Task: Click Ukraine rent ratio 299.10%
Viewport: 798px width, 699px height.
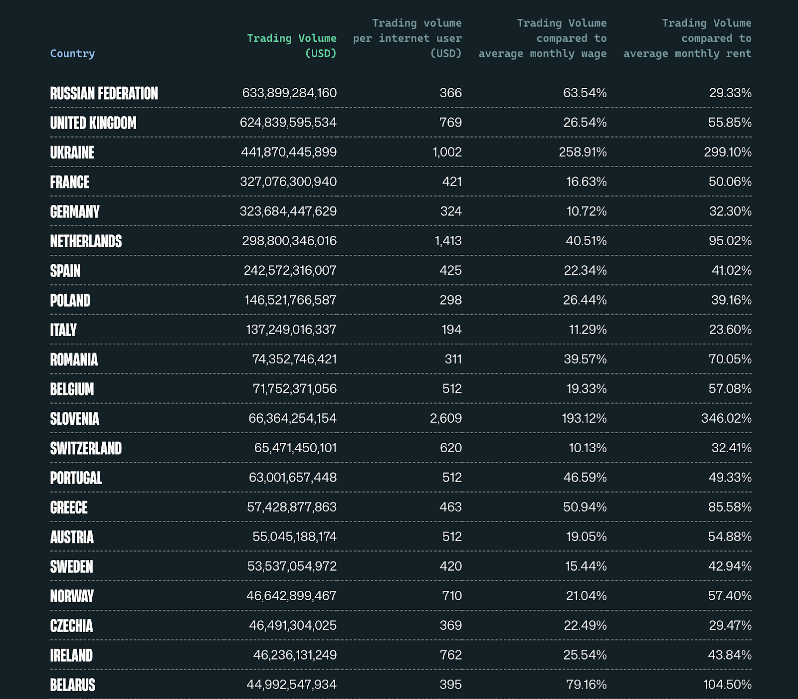Action: [728, 152]
